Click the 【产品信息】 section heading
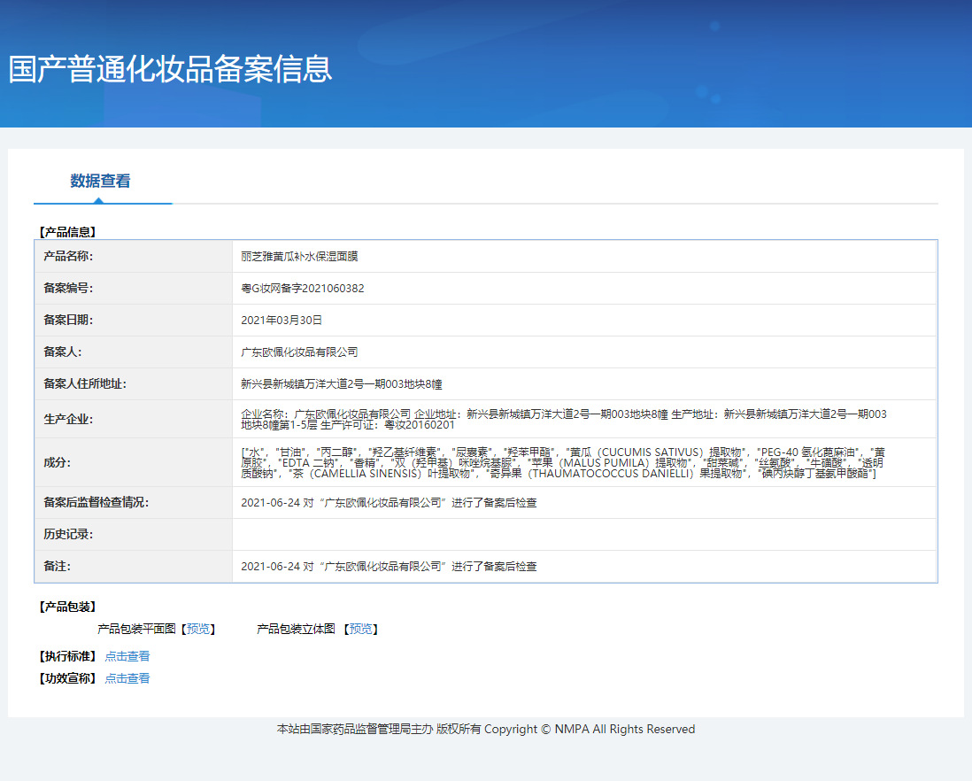 tap(67, 232)
